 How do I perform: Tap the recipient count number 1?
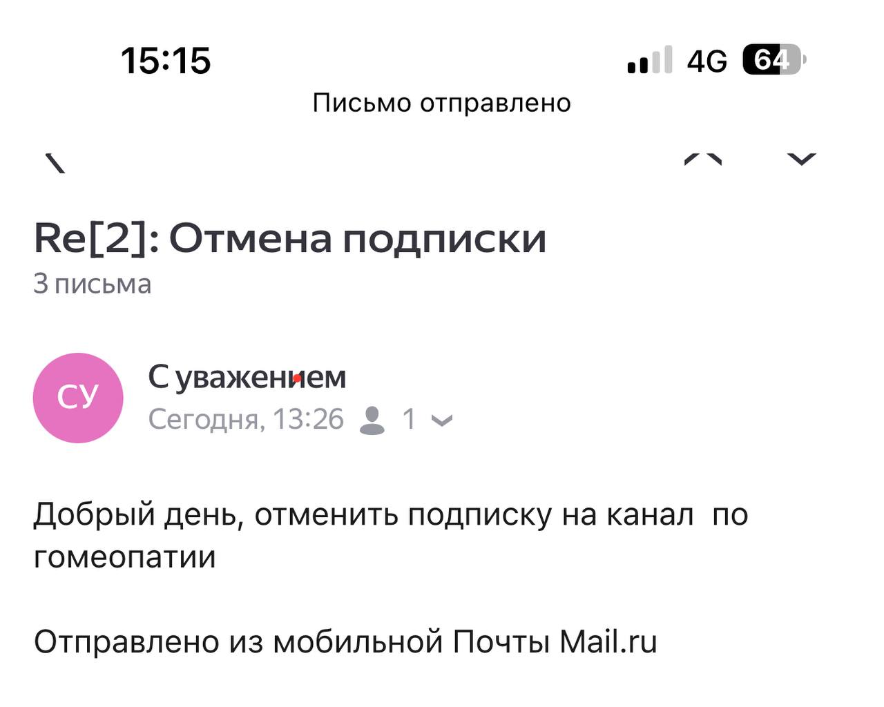[x=409, y=419]
